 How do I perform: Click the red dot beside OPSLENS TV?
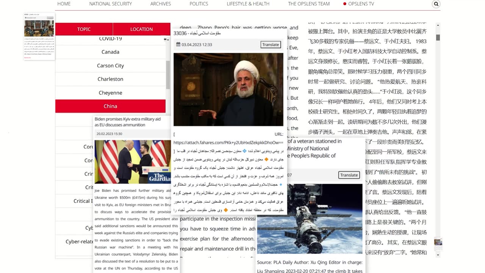345,4
